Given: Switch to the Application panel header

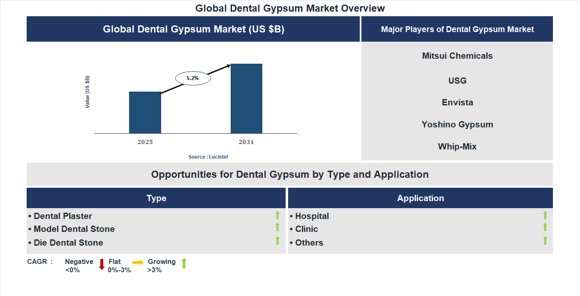Looking at the screenshot, I should click(420, 198).
